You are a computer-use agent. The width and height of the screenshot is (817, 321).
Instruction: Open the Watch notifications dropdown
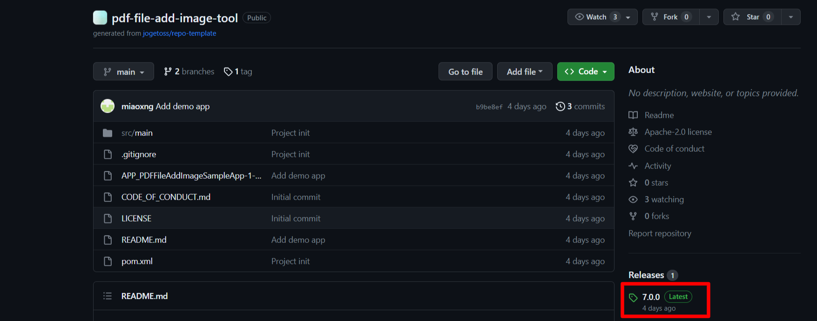pyautogui.click(x=602, y=17)
